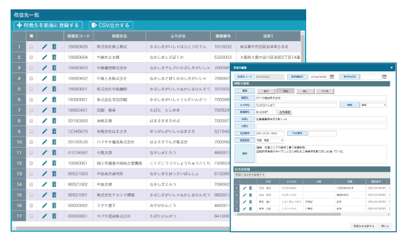Click the empty FAX番号 input field
Viewport: 408px width, 243px height.
click(x=322, y=133)
